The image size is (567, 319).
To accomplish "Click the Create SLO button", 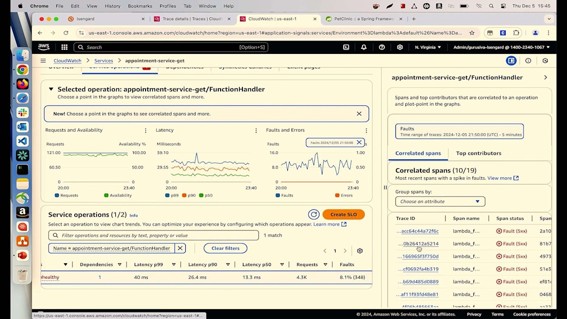I will pos(344,215).
